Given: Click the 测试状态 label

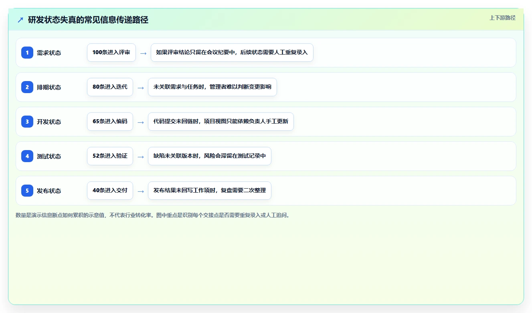Looking at the screenshot, I should click(x=49, y=156).
